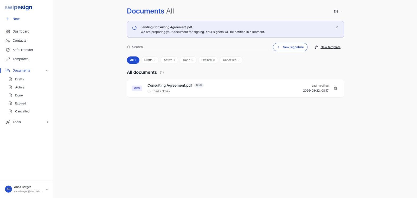Select the All filter tab
Viewport: 417px width, 198px height.
coord(133,60)
